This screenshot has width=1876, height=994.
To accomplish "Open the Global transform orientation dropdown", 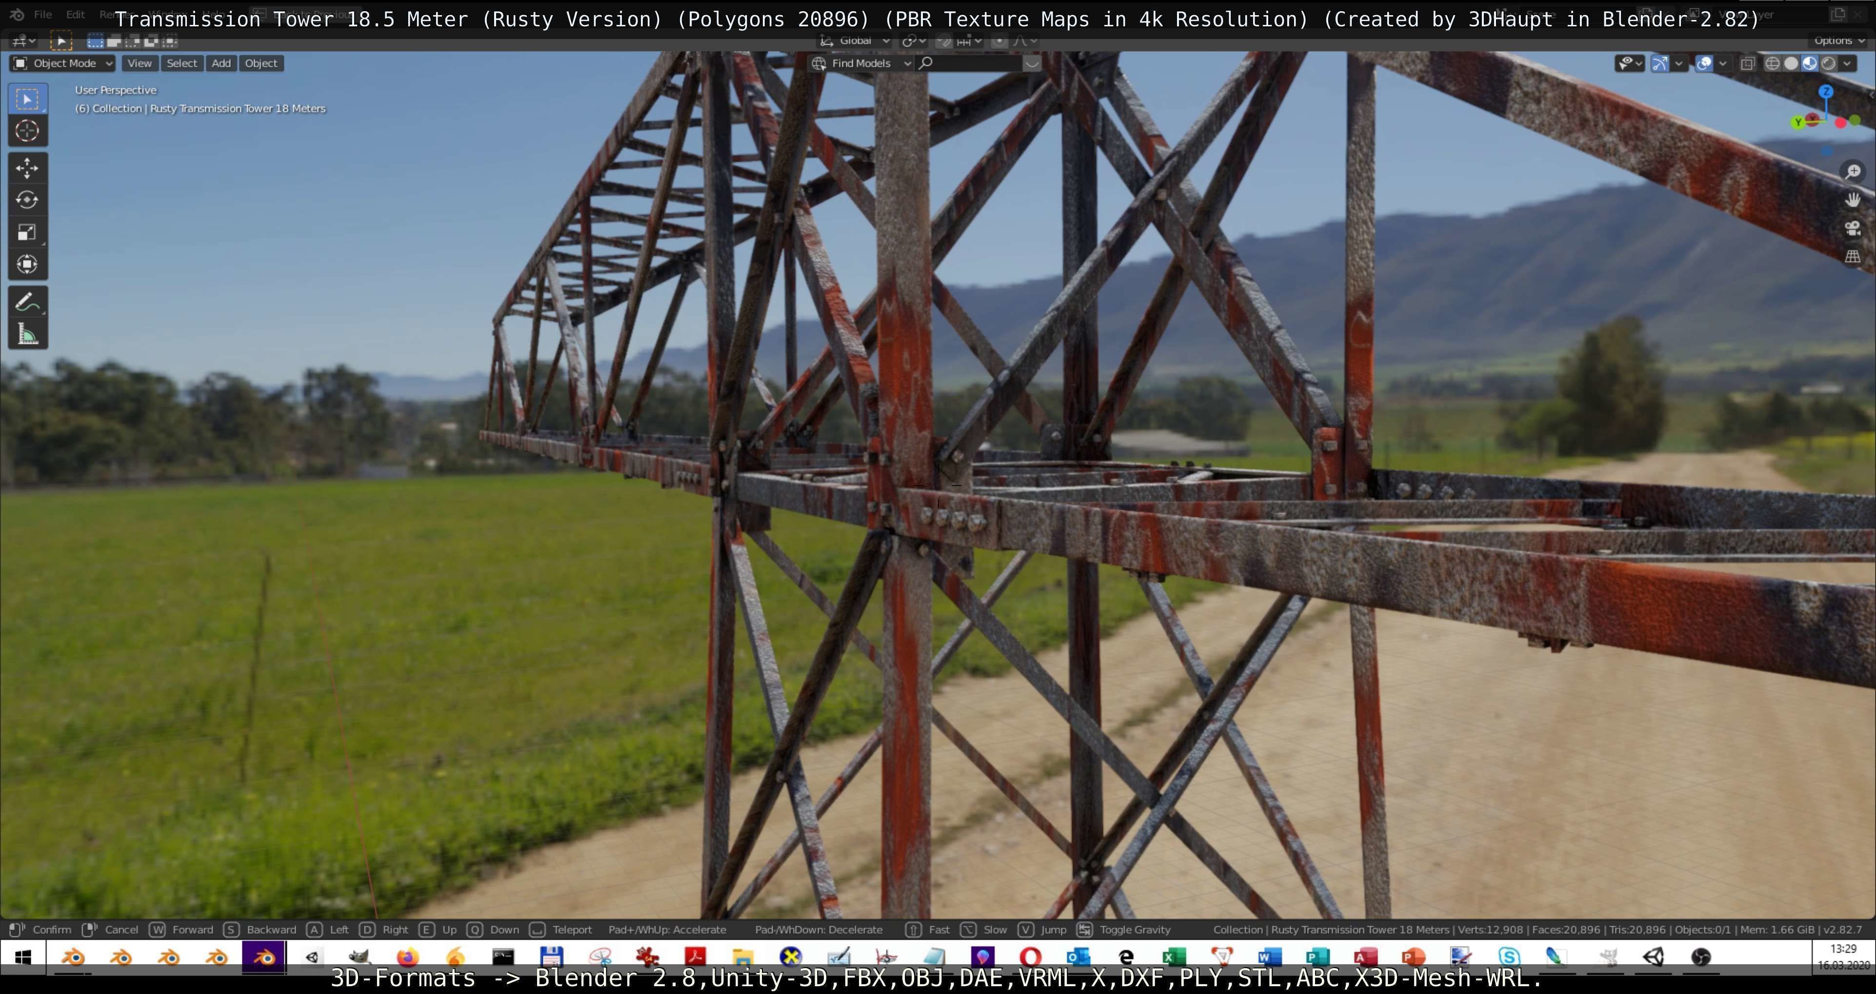I will click(855, 41).
